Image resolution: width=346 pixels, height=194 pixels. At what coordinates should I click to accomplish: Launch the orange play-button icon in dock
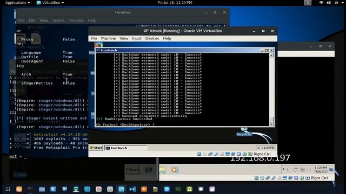(x=144, y=189)
